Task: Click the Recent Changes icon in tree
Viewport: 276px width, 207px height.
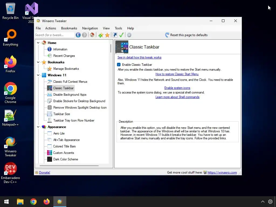Action: pyautogui.click(x=50, y=56)
